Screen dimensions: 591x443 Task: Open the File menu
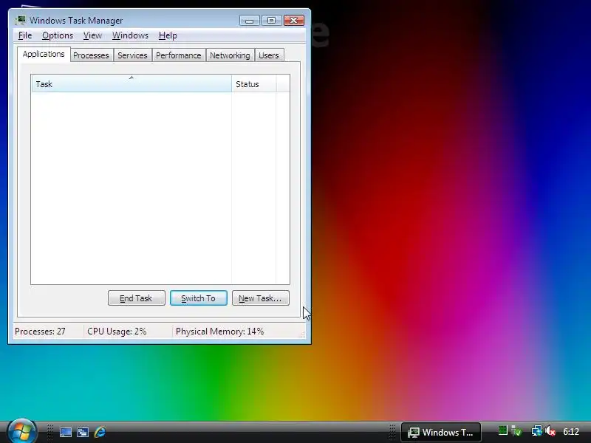click(25, 35)
